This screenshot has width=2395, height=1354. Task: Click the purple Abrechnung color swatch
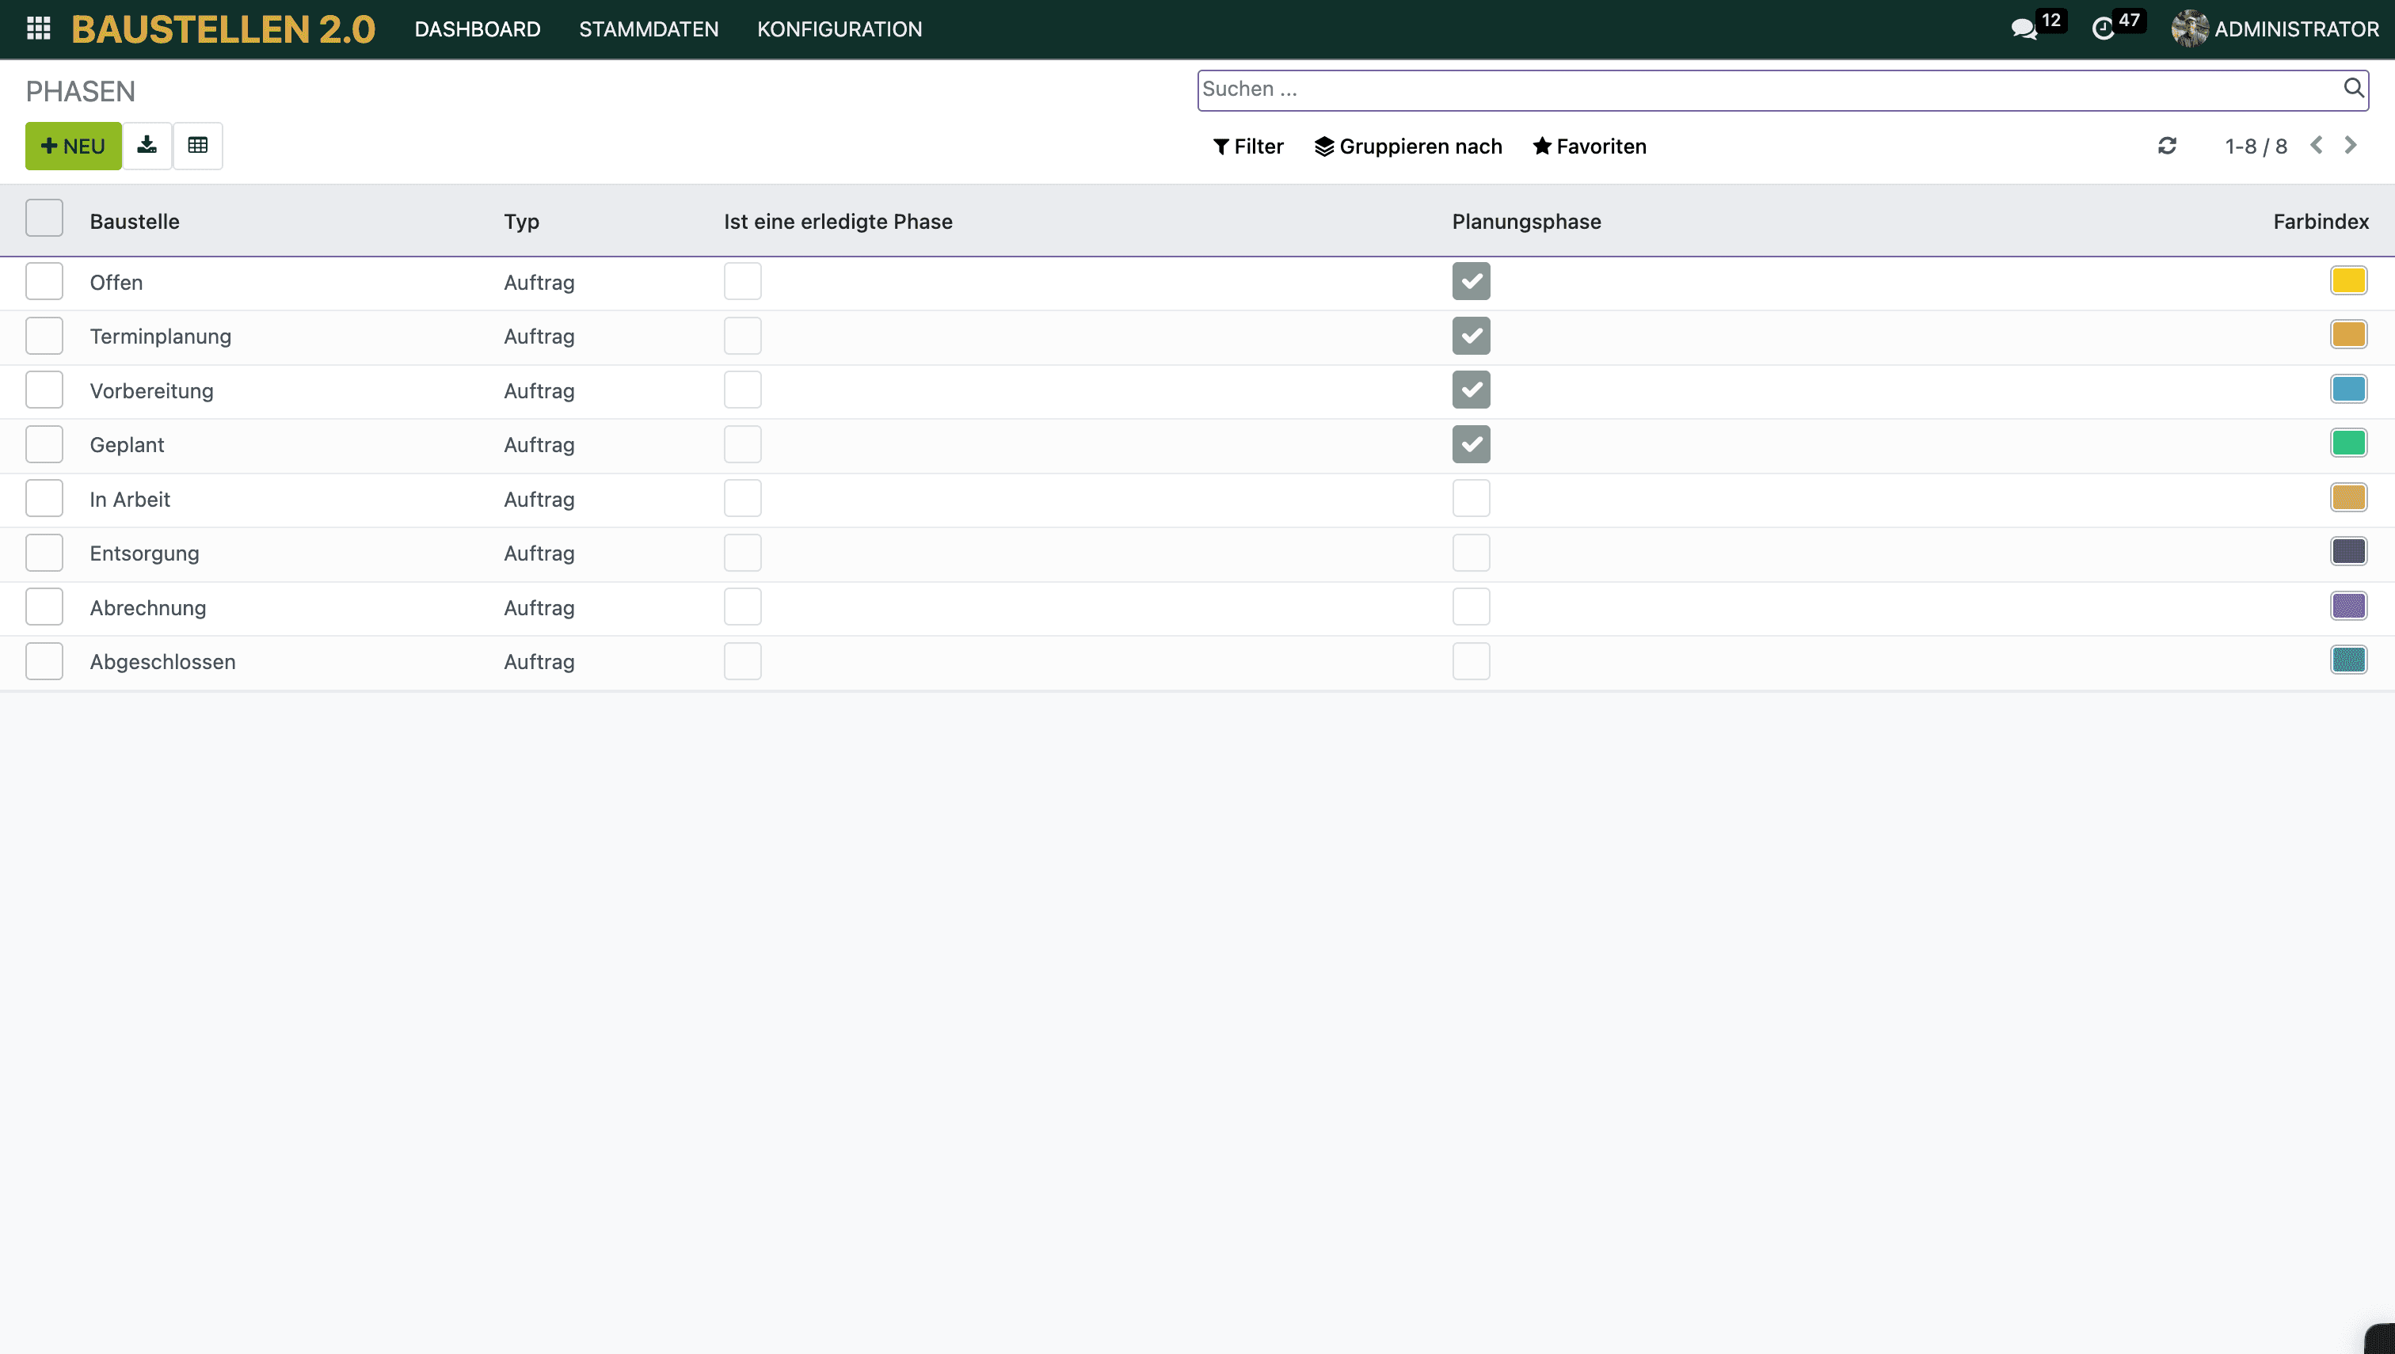point(2347,607)
